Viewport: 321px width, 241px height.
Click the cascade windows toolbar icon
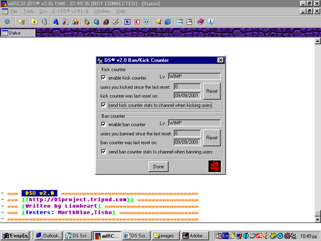[x=189, y=21]
